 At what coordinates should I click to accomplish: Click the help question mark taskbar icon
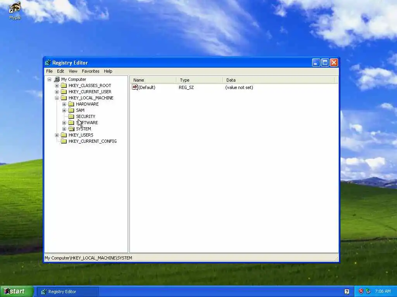pyautogui.click(x=347, y=292)
